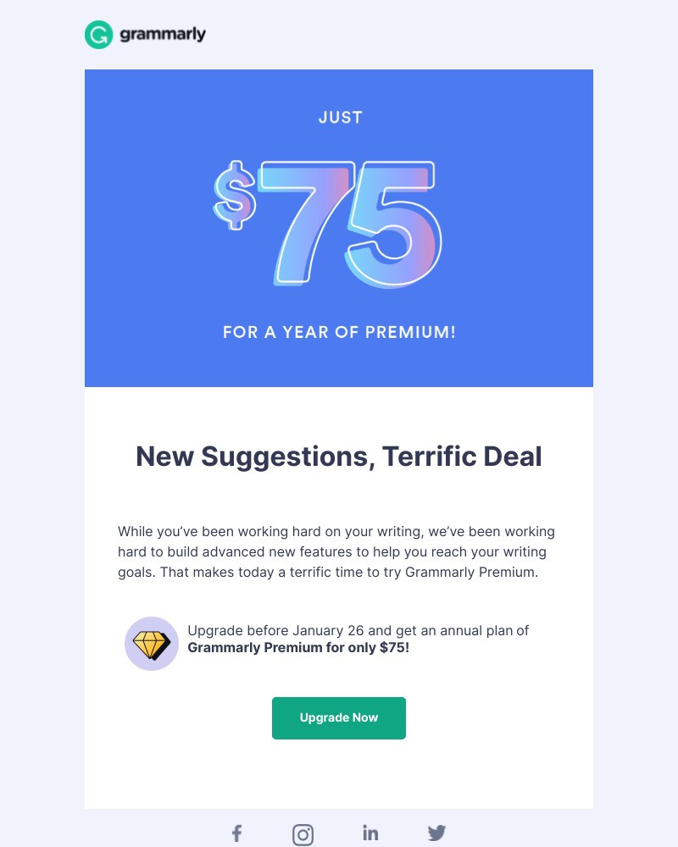Click the JUST text in the banner
The height and width of the screenshot is (847, 678).
[x=339, y=117]
